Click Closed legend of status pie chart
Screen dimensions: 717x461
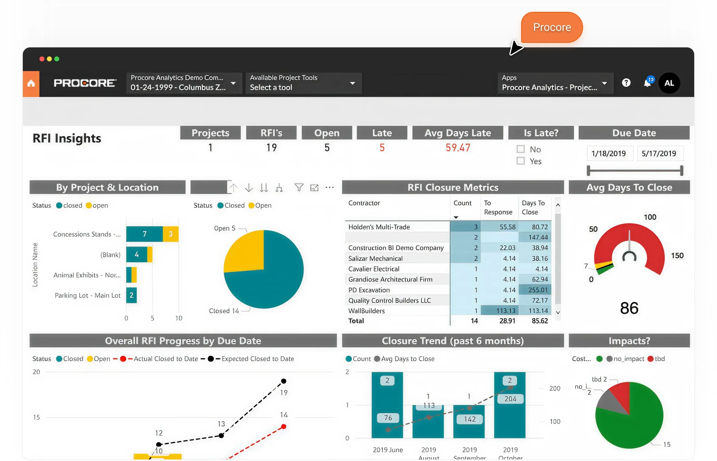231,205
